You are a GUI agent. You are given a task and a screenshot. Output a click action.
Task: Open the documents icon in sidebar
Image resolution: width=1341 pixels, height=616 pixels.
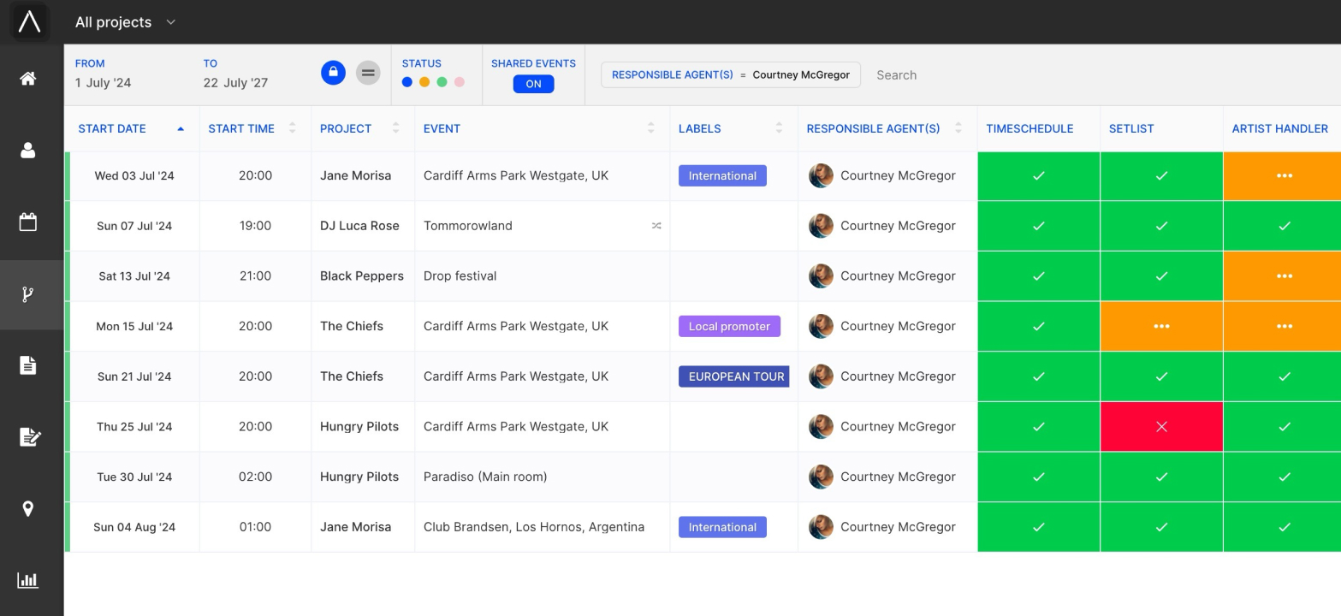point(28,365)
